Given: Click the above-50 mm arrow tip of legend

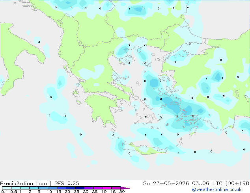Looking at the screenshot, I should pos(125,188).
